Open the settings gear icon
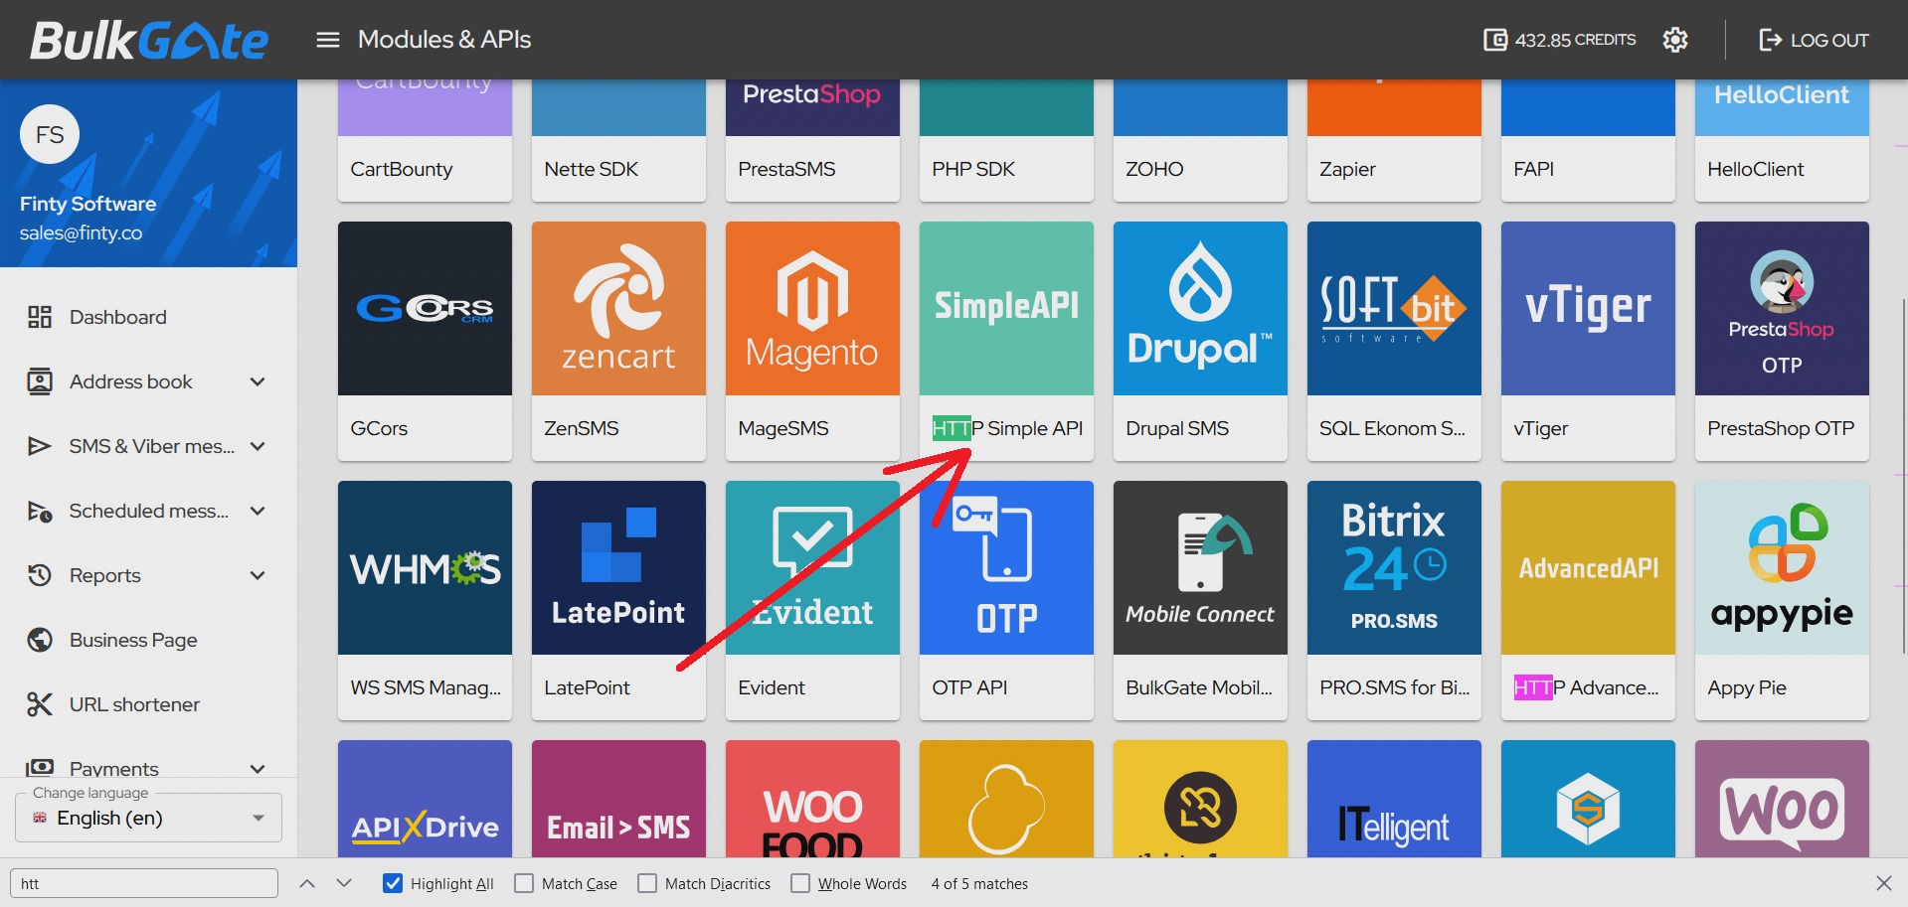The width and height of the screenshot is (1908, 907). [1675, 40]
